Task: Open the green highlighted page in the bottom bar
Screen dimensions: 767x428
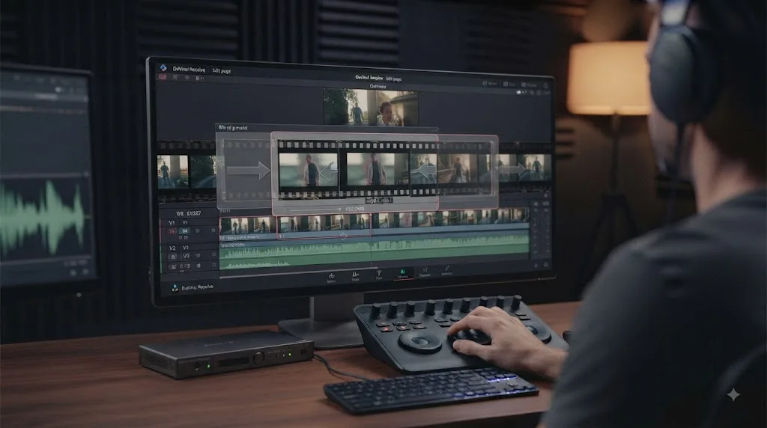Action: click(402, 274)
